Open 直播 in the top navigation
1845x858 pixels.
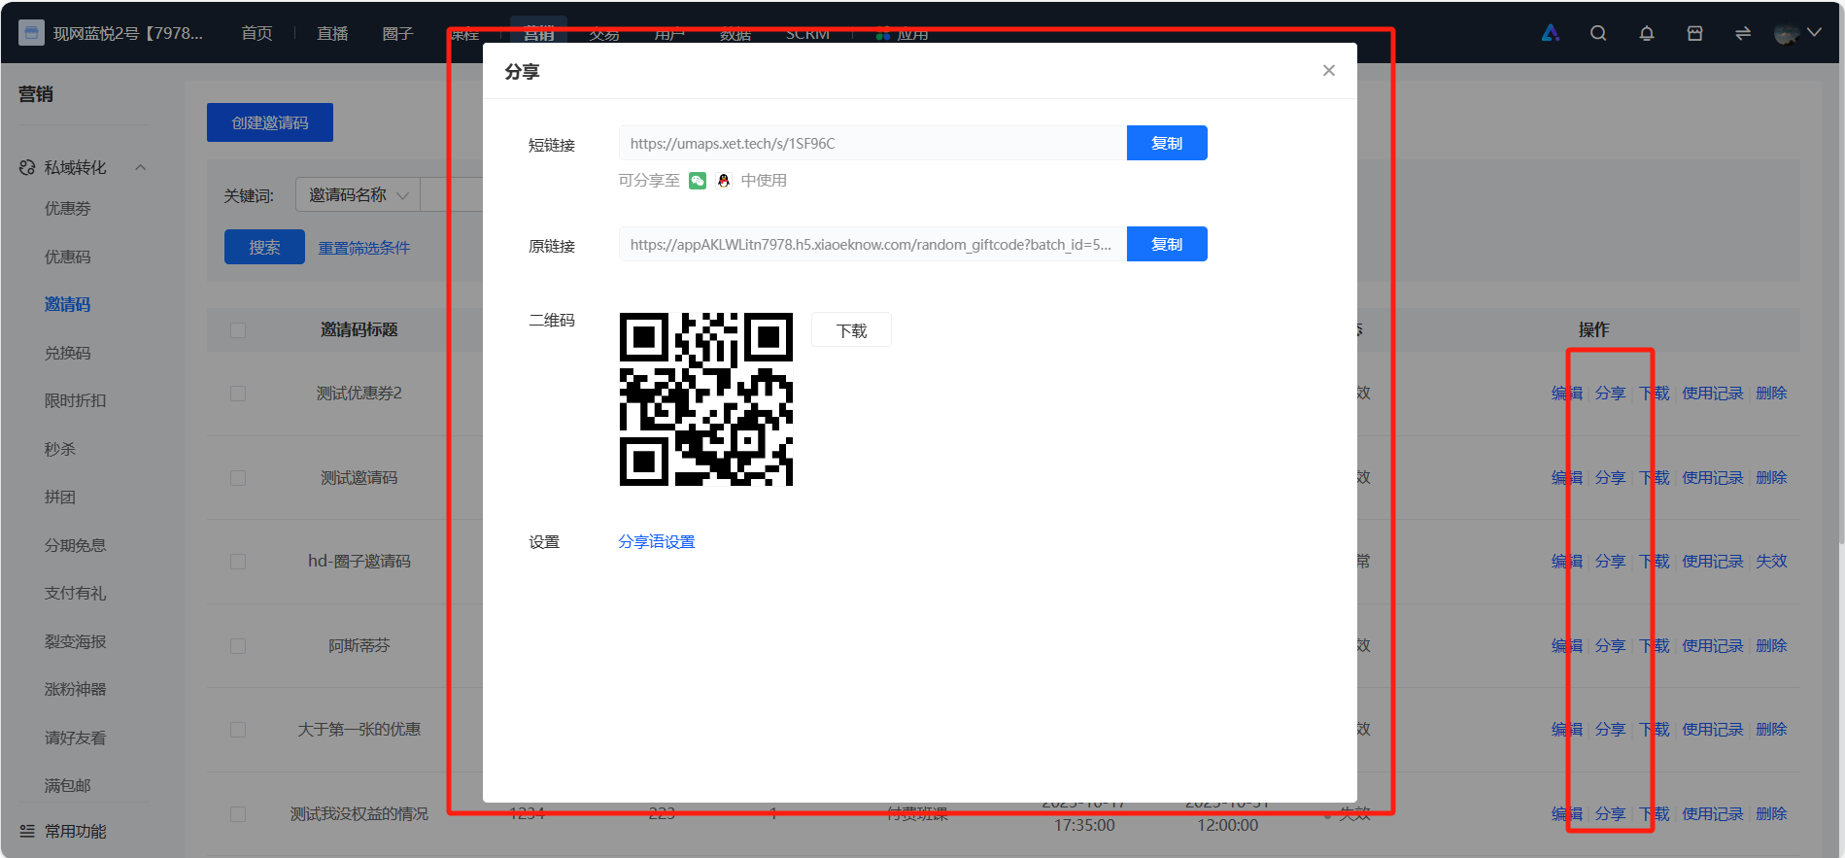pos(332,33)
